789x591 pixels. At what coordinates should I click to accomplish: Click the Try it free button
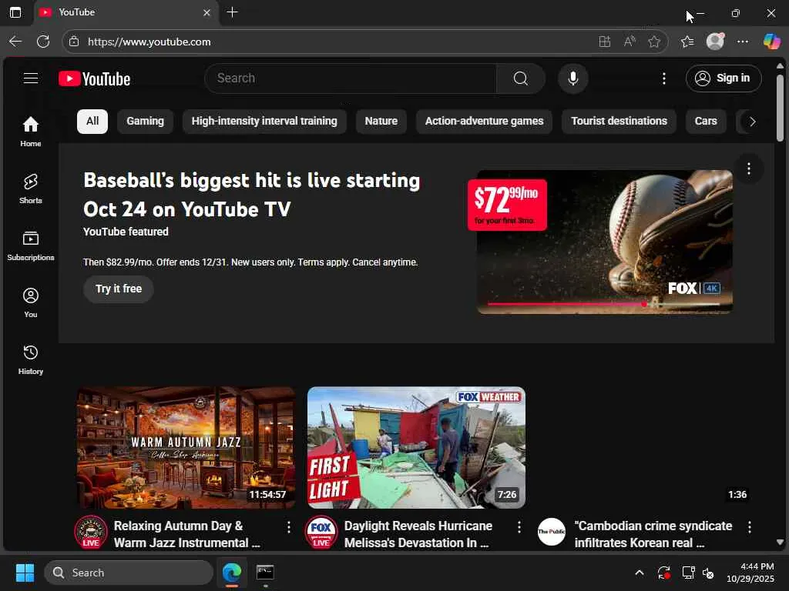pyautogui.click(x=119, y=289)
